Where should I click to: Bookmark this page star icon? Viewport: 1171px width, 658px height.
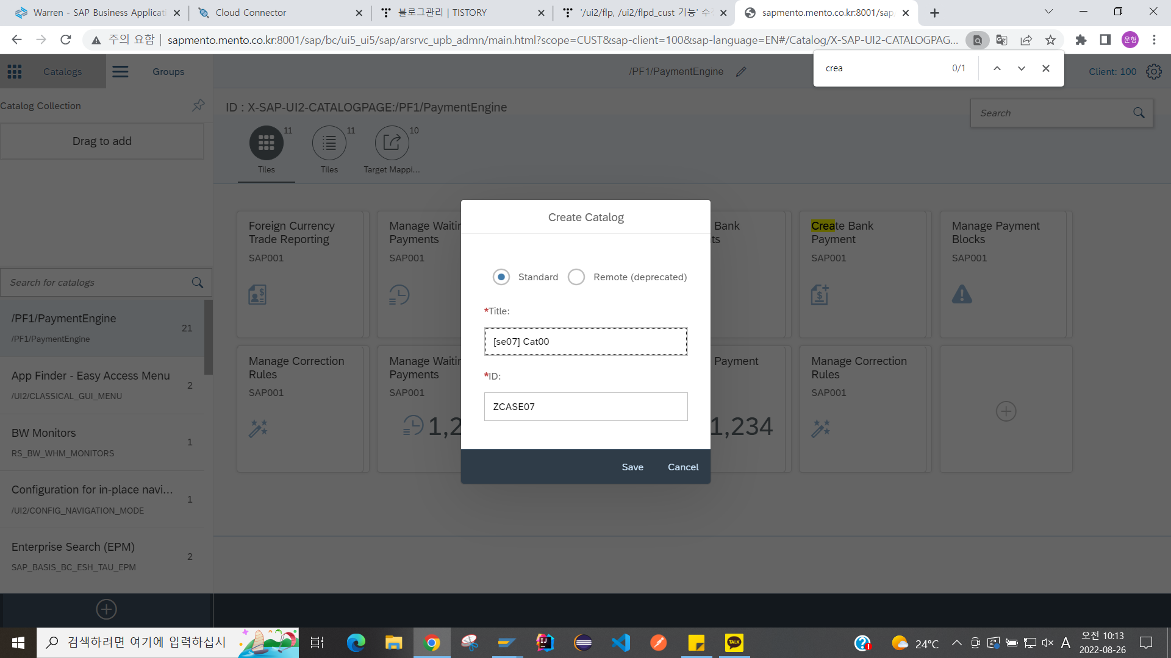click(1050, 40)
